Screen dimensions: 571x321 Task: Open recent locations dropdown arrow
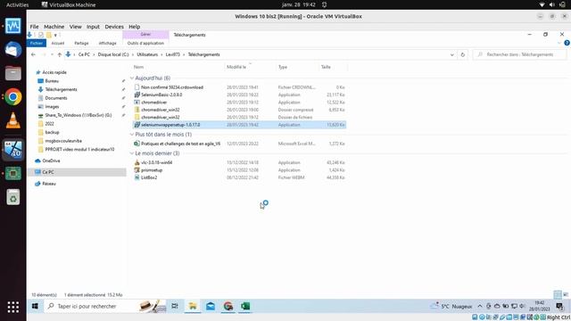pyautogui.click(x=52, y=54)
